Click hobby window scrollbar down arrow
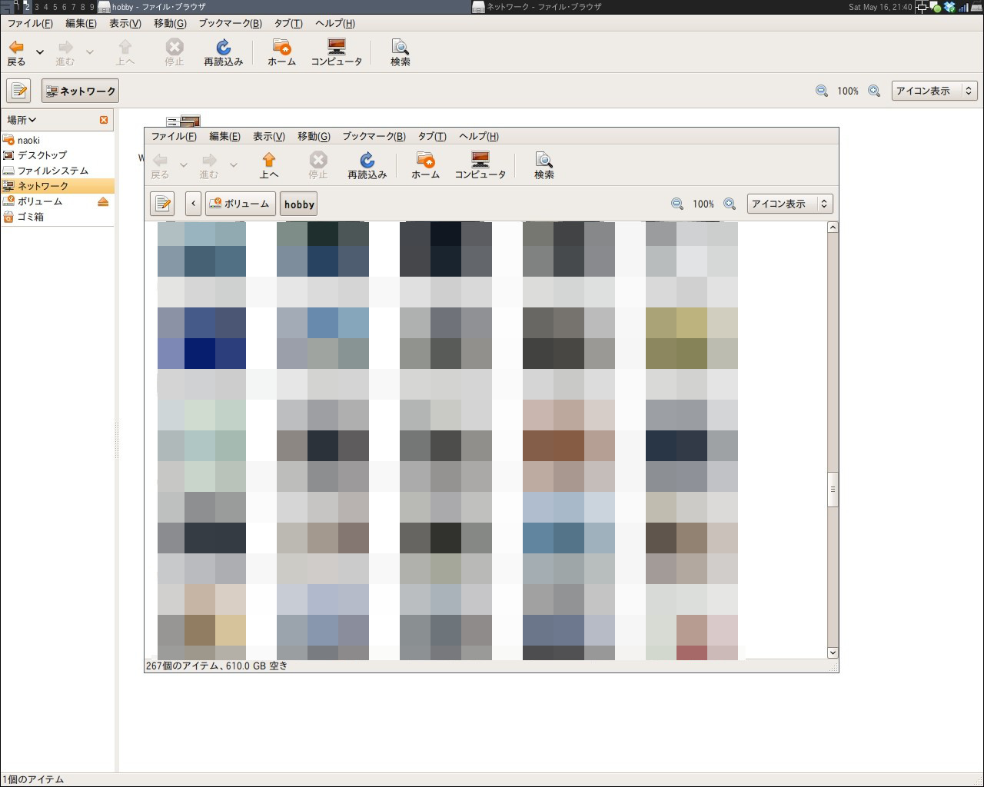 pos(833,653)
